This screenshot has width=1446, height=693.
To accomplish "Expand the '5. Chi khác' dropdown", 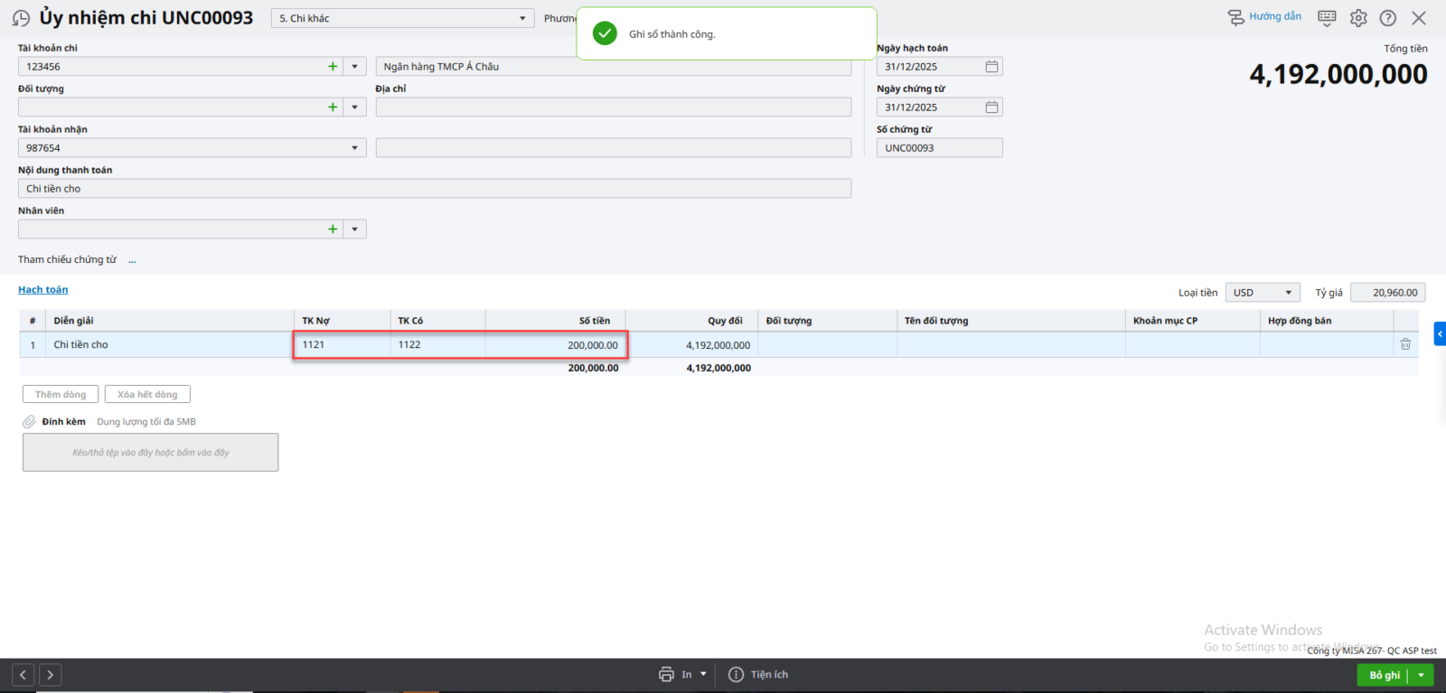I will pyautogui.click(x=521, y=19).
